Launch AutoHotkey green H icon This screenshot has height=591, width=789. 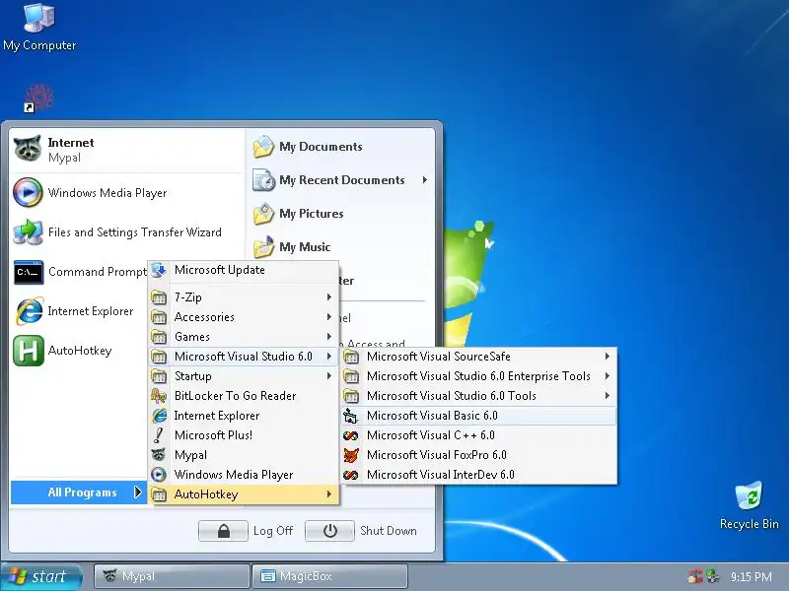[x=29, y=351]
